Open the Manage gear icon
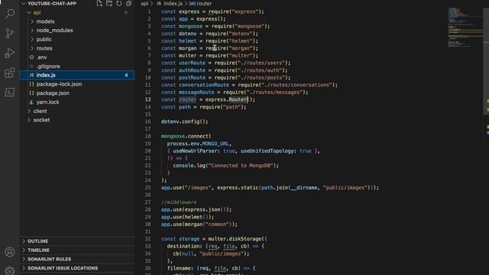This screenshot has height=275, width=489. click(x=10, y=270)
